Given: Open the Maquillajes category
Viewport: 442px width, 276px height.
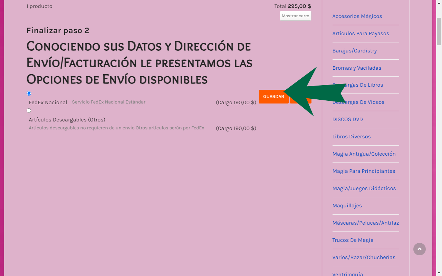Looking at the screenshot, I should (x=347, y=206).
